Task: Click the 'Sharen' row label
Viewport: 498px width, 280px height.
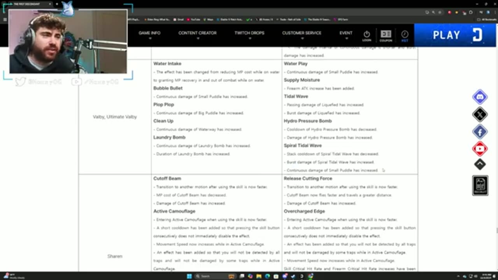Action: 115,256
